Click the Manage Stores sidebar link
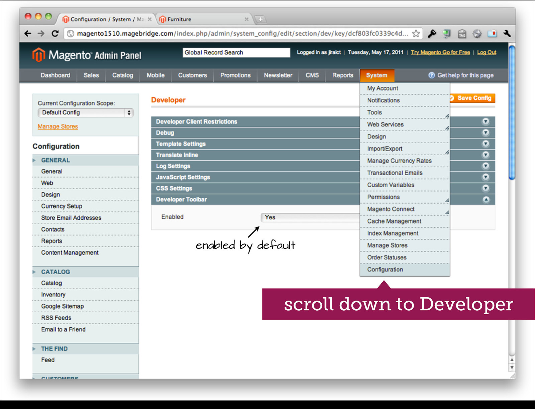The image size is (535, 411). pyautogui.click(x=58, y=127)
